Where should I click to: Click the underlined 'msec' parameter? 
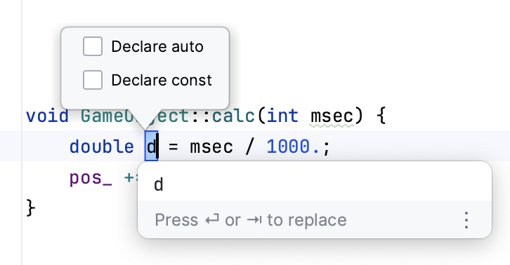point(332,116)
